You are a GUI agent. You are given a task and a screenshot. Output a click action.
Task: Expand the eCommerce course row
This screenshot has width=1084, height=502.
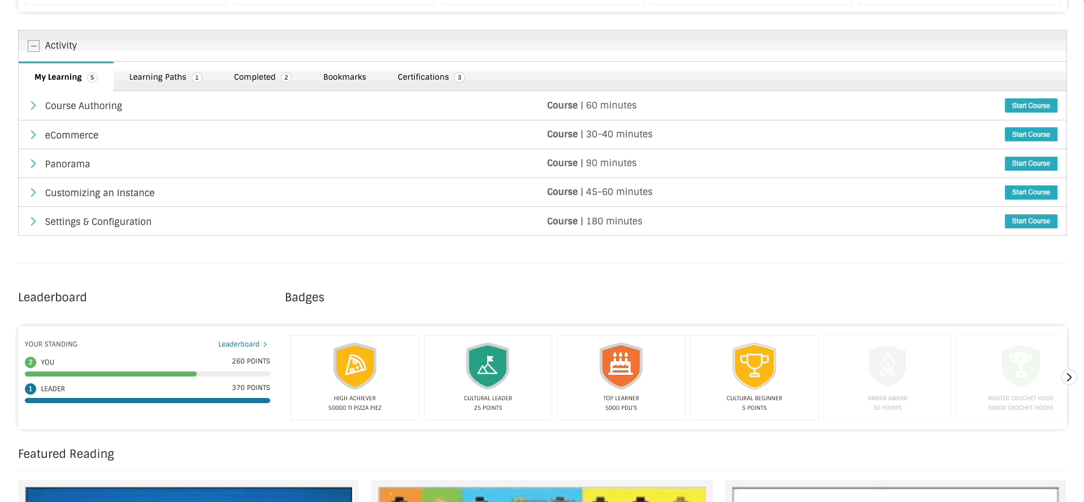(x=33, y=135)
